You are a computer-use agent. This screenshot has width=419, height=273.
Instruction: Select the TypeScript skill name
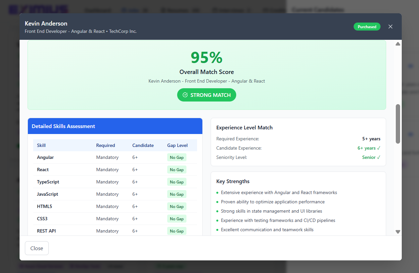tap(48, 182)
